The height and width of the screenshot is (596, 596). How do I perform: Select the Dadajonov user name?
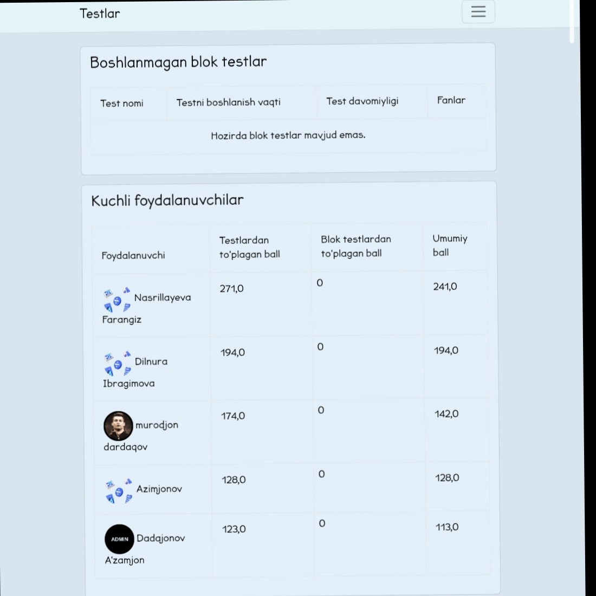pos(160,538)
